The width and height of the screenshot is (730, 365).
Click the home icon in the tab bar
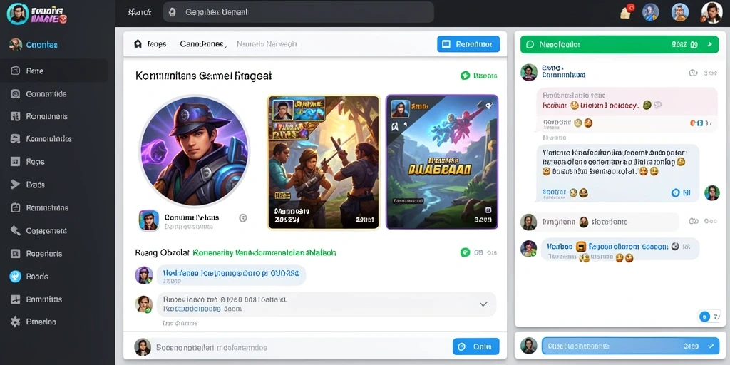(138, 43)
